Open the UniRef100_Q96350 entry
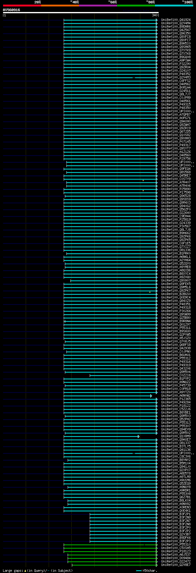 [x=176, y=33]
